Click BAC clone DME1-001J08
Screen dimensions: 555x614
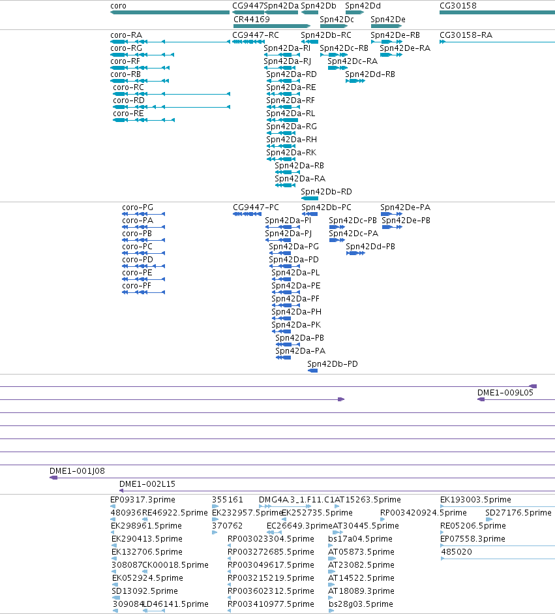[302, 478]
